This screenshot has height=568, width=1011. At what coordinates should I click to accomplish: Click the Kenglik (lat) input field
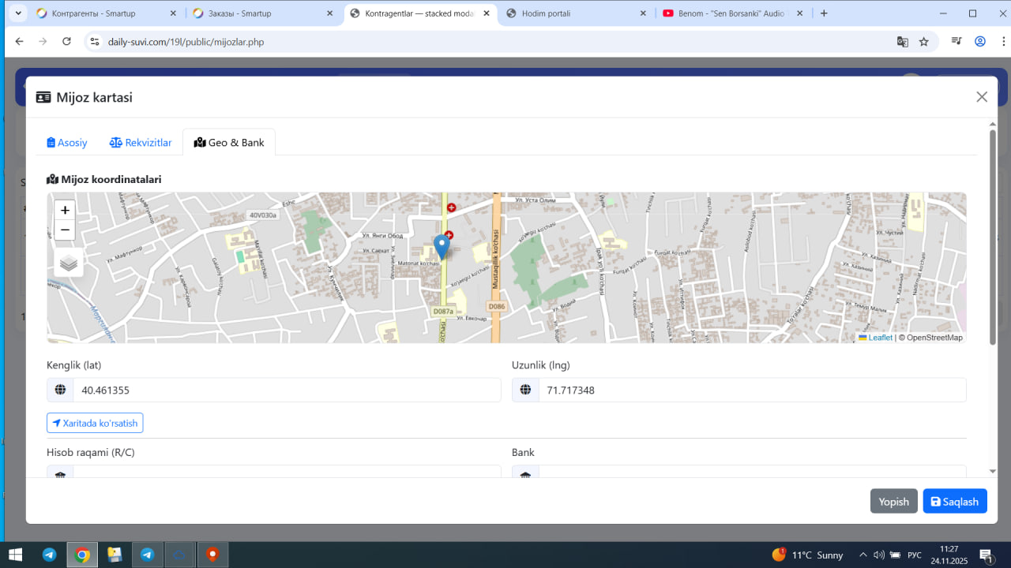pyautogui.click(x=287, y=390)
